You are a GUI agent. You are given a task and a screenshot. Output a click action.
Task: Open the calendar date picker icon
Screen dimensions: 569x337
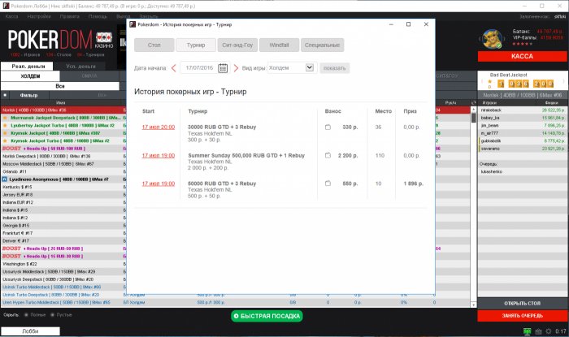click(x=223, y=68)
